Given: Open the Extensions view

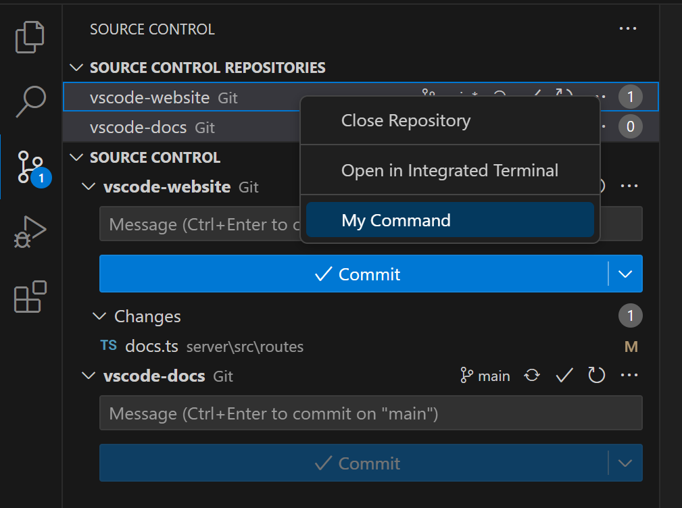Looking at the screenshot, I should coord(30,297).
